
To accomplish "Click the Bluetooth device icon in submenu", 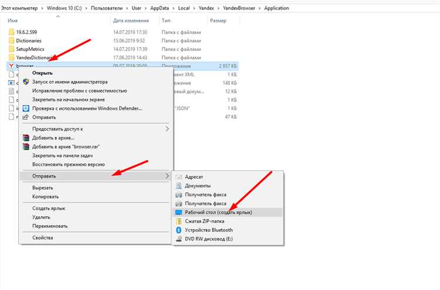I will 180,230.
